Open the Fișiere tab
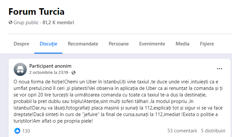Viewport: 232px width, 137px height. 207,43
